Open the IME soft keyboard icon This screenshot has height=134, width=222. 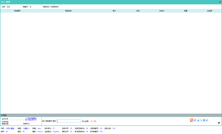point(204,120)
